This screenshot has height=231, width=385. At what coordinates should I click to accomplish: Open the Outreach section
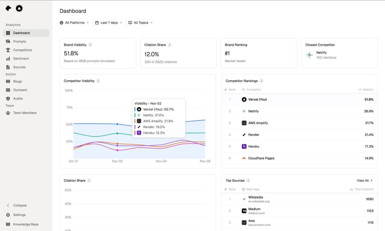tap(26, 90)
